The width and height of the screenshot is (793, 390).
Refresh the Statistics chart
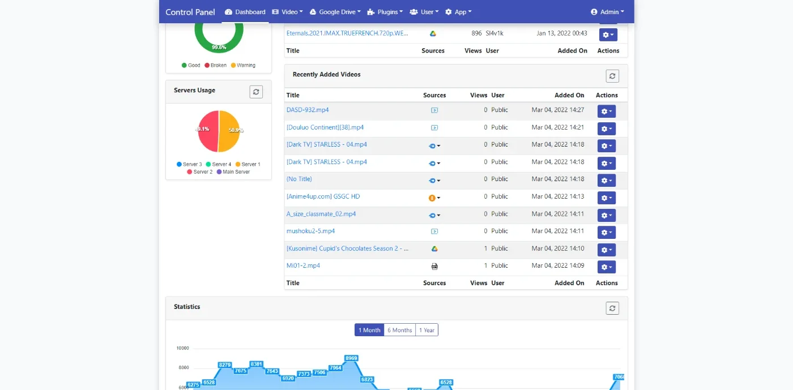(612, 308)
